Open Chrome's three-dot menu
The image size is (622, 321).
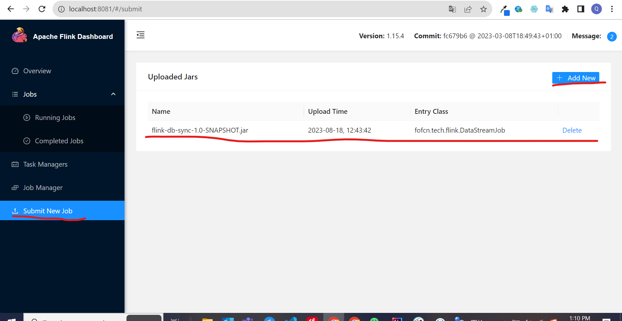(612, 9)
